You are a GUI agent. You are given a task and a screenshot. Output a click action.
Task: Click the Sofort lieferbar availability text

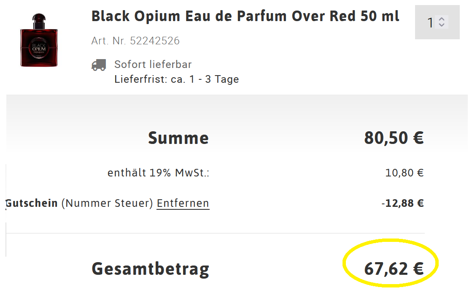tap(153, 65)
